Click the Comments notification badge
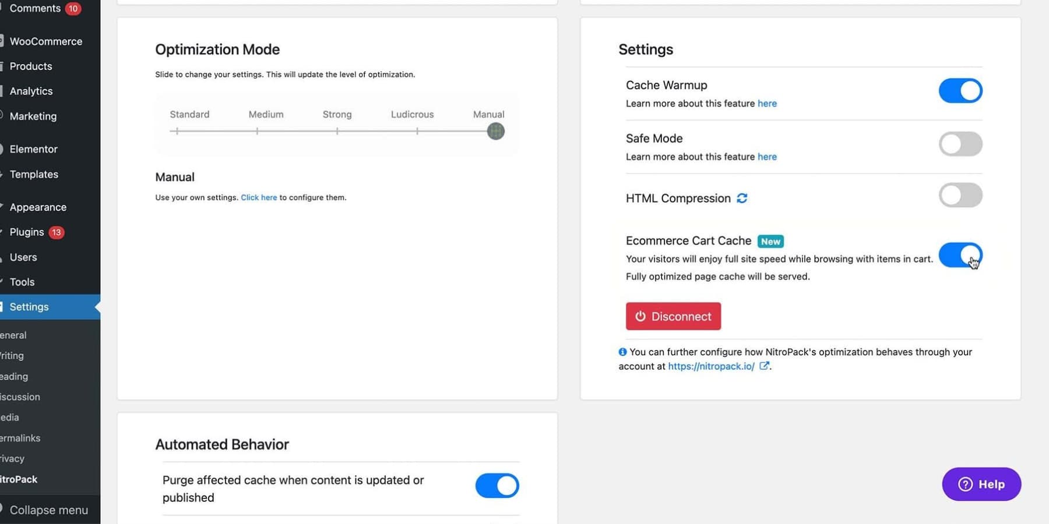 [73, 8]
